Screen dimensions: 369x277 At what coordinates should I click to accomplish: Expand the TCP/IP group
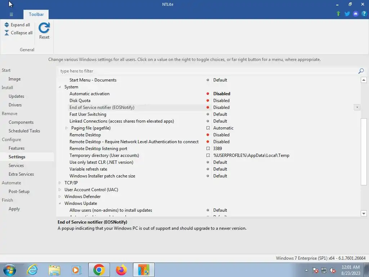pyautogui.click(x=60, y=183)
